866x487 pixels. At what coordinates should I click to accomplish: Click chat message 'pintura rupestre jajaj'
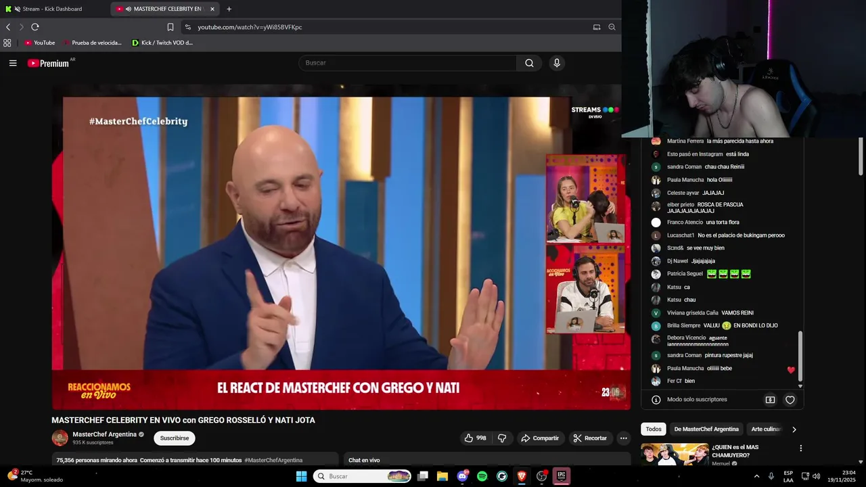coord(729,355)
